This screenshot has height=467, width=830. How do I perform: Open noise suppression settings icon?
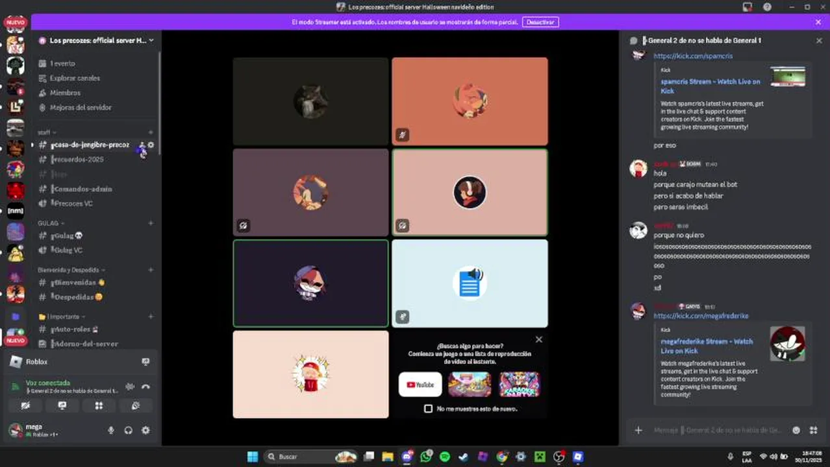[130, 387]
